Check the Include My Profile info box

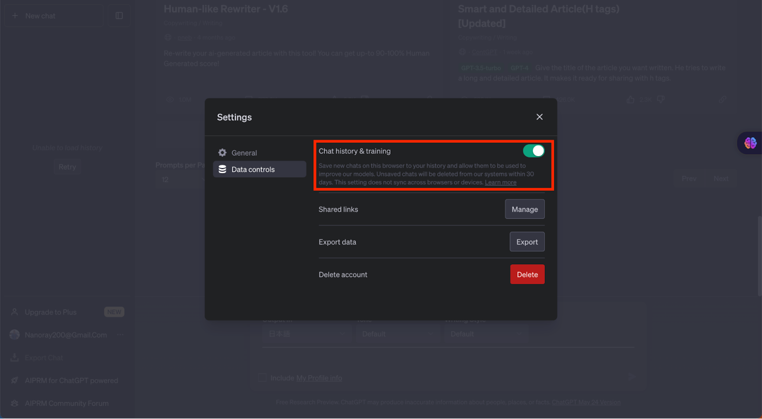click(262, 378)
